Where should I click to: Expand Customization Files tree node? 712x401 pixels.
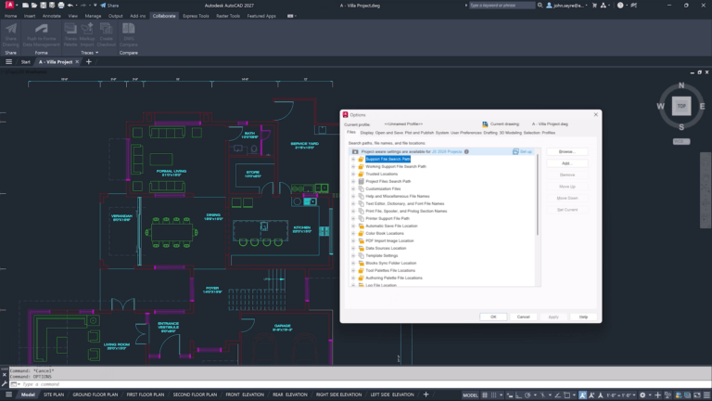point(353,188)
